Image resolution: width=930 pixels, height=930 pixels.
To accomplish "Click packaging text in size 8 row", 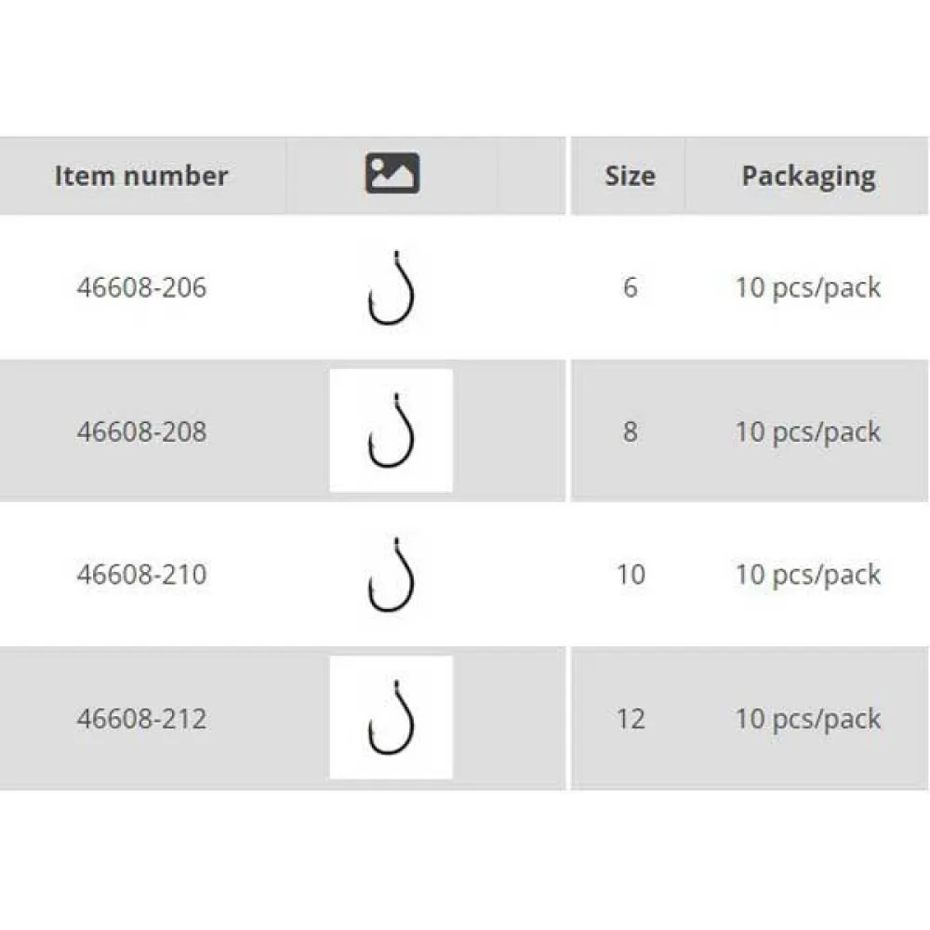I will point(807,432).
